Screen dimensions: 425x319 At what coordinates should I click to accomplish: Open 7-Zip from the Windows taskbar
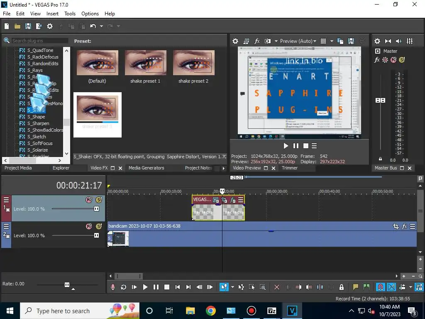[x=271, y=311]
